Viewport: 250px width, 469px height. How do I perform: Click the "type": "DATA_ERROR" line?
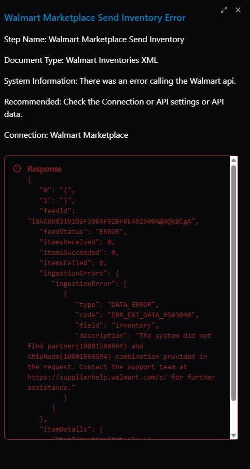117,305
